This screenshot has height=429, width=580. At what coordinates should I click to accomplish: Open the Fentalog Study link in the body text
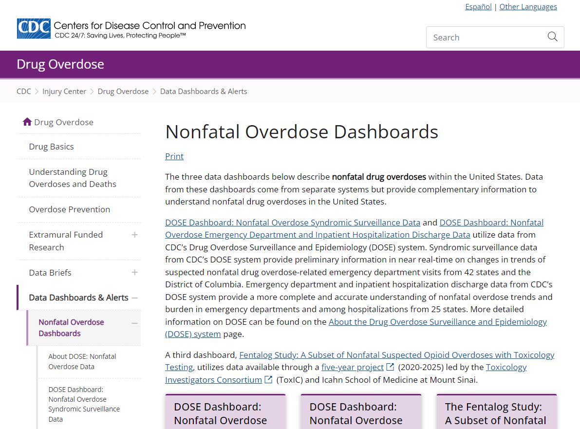tap(396, 355)
